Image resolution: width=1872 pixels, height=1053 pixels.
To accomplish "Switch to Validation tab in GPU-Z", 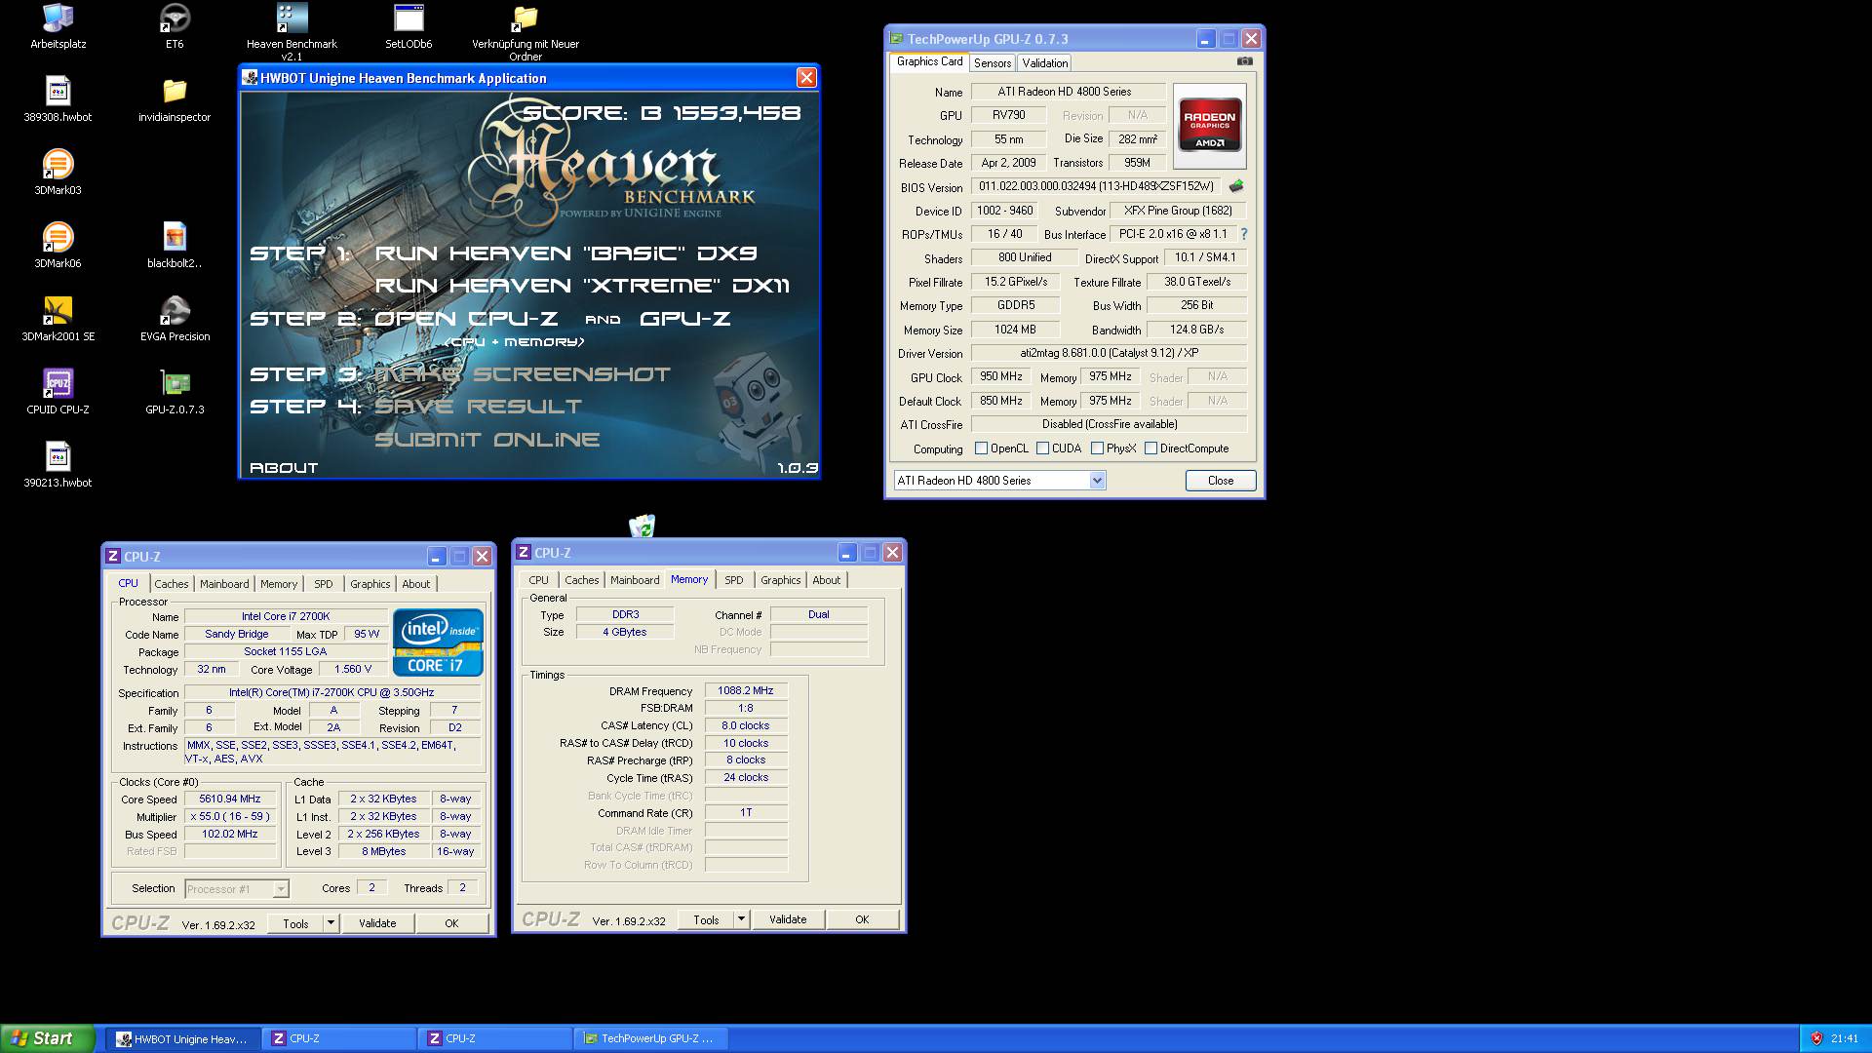I will 1044,63.
